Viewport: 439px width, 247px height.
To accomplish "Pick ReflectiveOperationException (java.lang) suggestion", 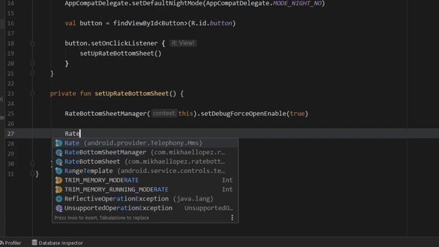I will pyautogui.click(x=145, y=199).
